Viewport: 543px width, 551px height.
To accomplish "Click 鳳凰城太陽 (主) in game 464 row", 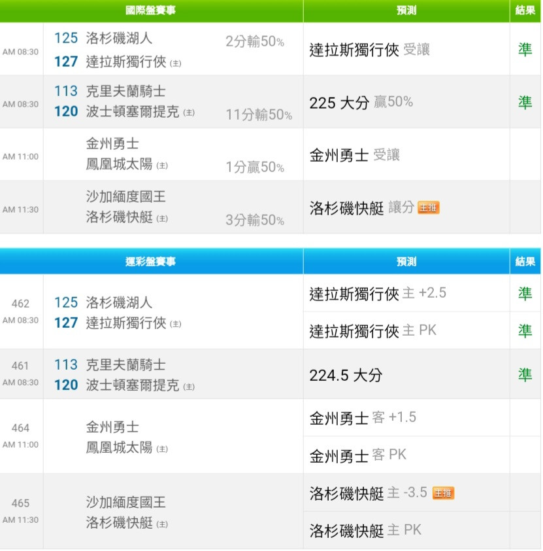I will [x=127, y=448].
